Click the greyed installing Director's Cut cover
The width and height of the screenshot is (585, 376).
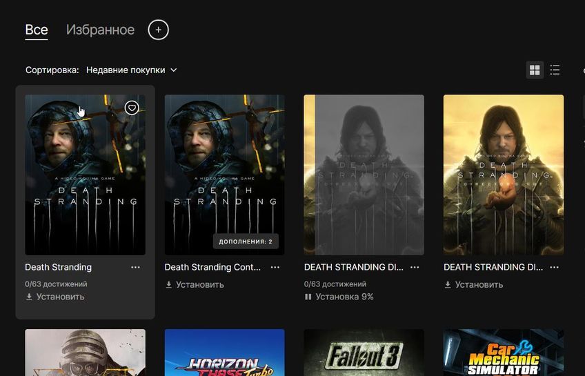click(364, 175)
